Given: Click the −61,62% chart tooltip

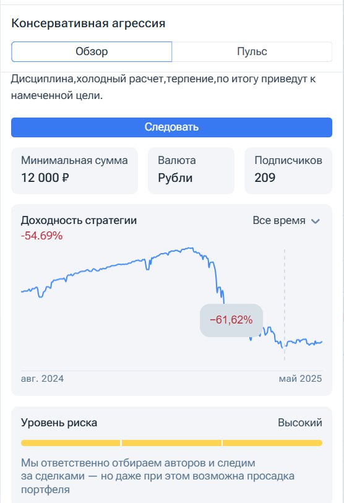Looking at the screenshot, I should pos(231,320).
